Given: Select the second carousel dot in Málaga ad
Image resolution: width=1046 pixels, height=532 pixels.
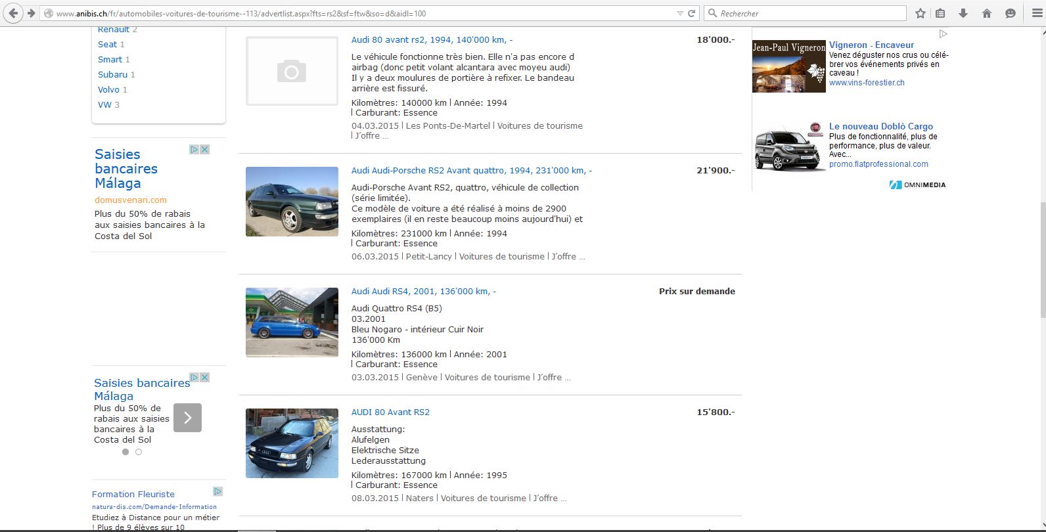Looking at the screenshot, I should [x=139, y=452].
